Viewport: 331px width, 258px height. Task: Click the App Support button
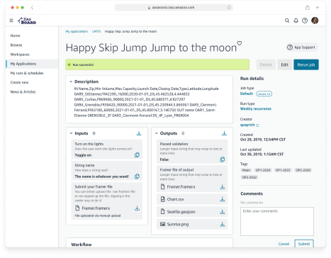click(302, 47)
